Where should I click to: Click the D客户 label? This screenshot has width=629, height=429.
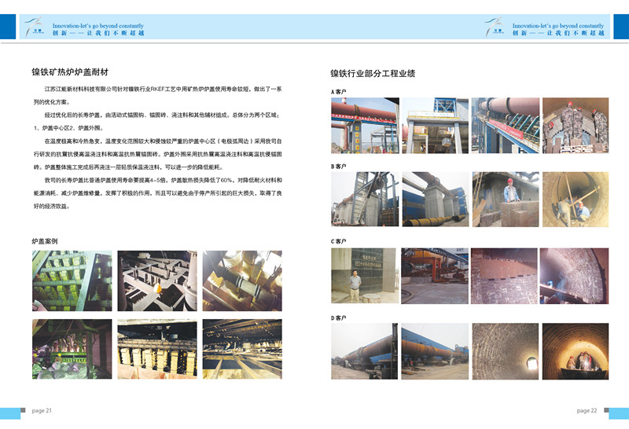point(339,317)
